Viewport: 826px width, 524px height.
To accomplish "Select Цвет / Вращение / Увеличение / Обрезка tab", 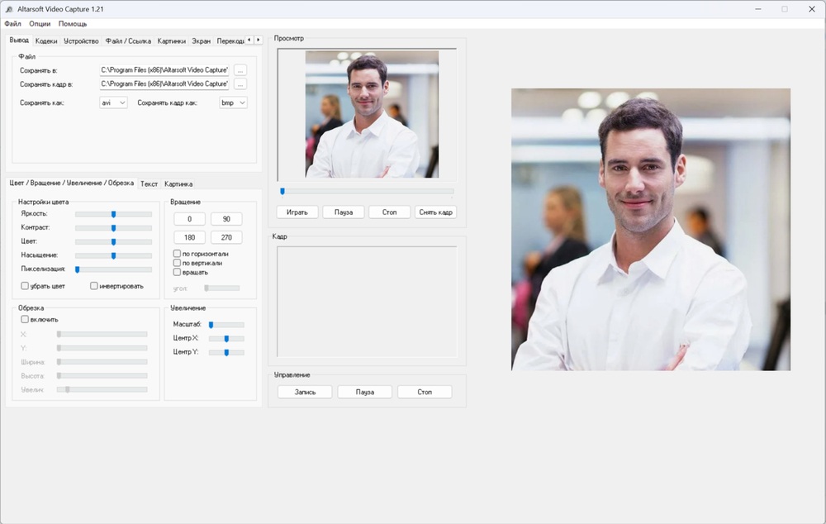I will point(72,183).
